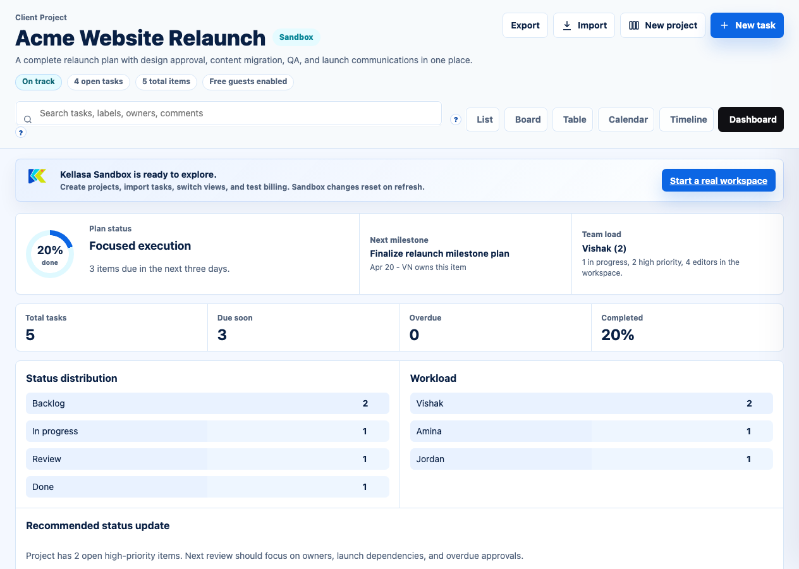Click the On track status chip
Image resolution: width=799 pixels, height=569 pixels.
pos(39,82)
